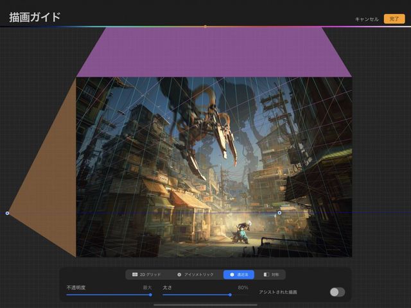The height and width of the screenshot is (308, 411).
Task: Click the 不透明度 opacity slider handle
Action: click(150, 295)
